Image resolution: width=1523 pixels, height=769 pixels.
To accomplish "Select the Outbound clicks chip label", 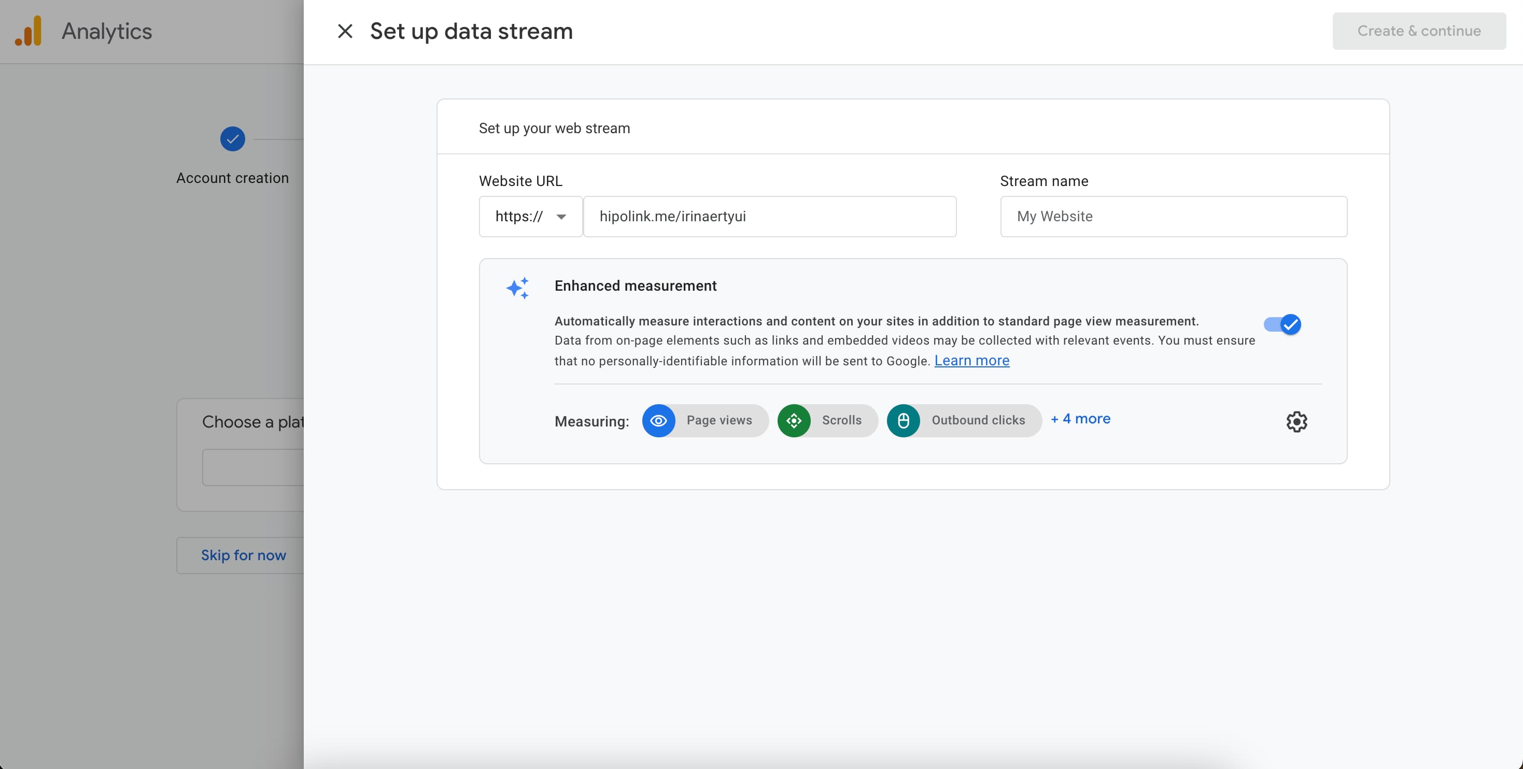I will (x=978, y=420).
